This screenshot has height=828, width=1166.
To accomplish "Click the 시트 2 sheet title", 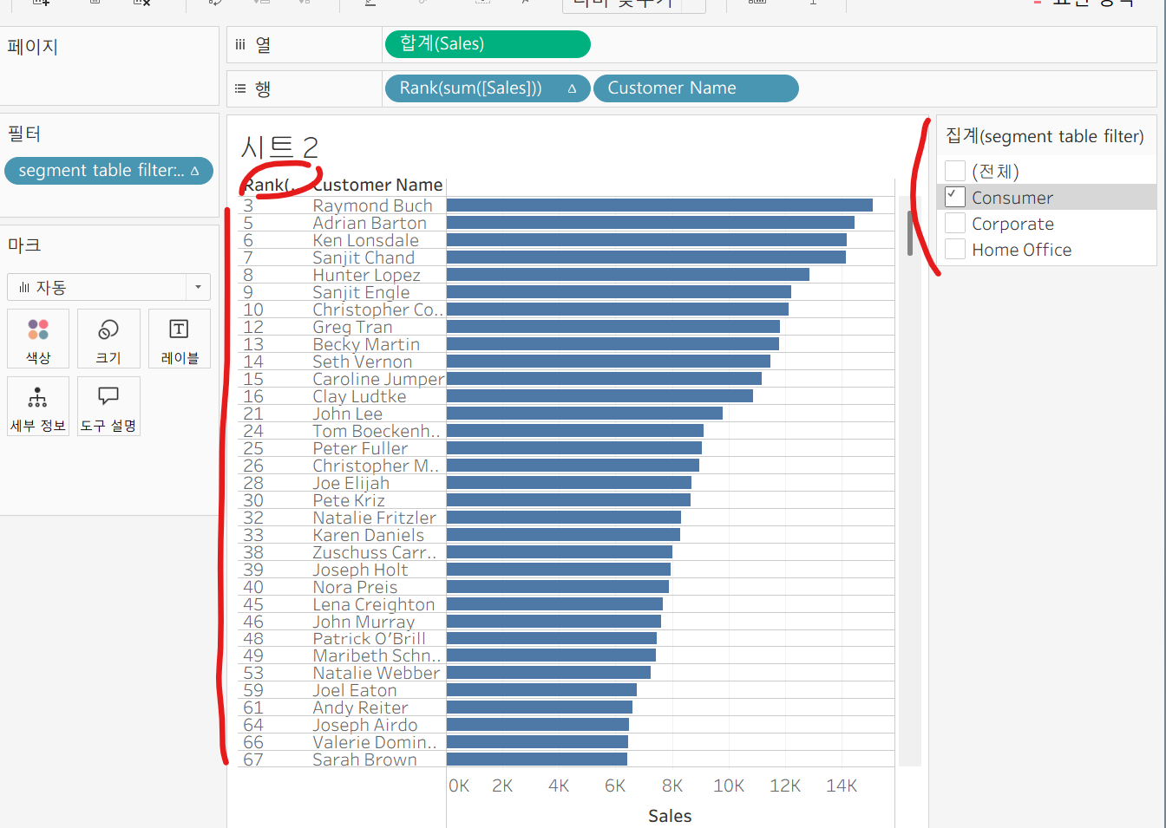I will [x=279, y=147].
